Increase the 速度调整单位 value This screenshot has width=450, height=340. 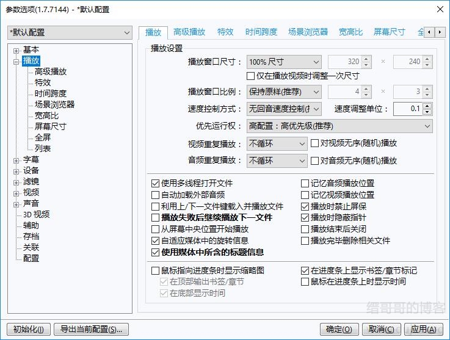[427, 106]
